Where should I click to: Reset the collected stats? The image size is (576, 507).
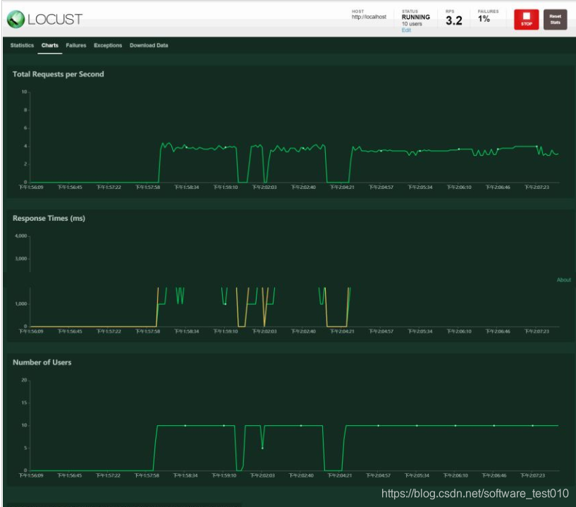555,20
